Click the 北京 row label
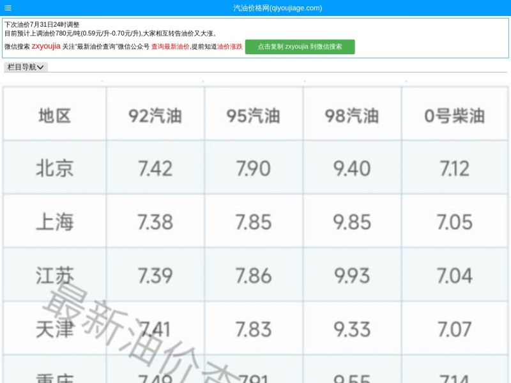This screenshot has width=511, height=383. [55, 169]
